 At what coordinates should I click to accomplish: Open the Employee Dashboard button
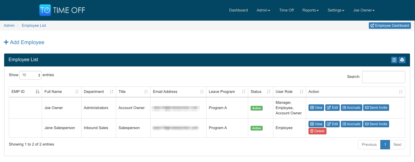(x=390, y=26)
